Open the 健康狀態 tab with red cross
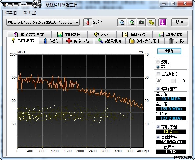 (x=78, y=41)
